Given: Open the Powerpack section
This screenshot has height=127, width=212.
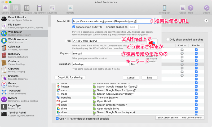Looking at the screenshot, I should [x=164, y=10].
